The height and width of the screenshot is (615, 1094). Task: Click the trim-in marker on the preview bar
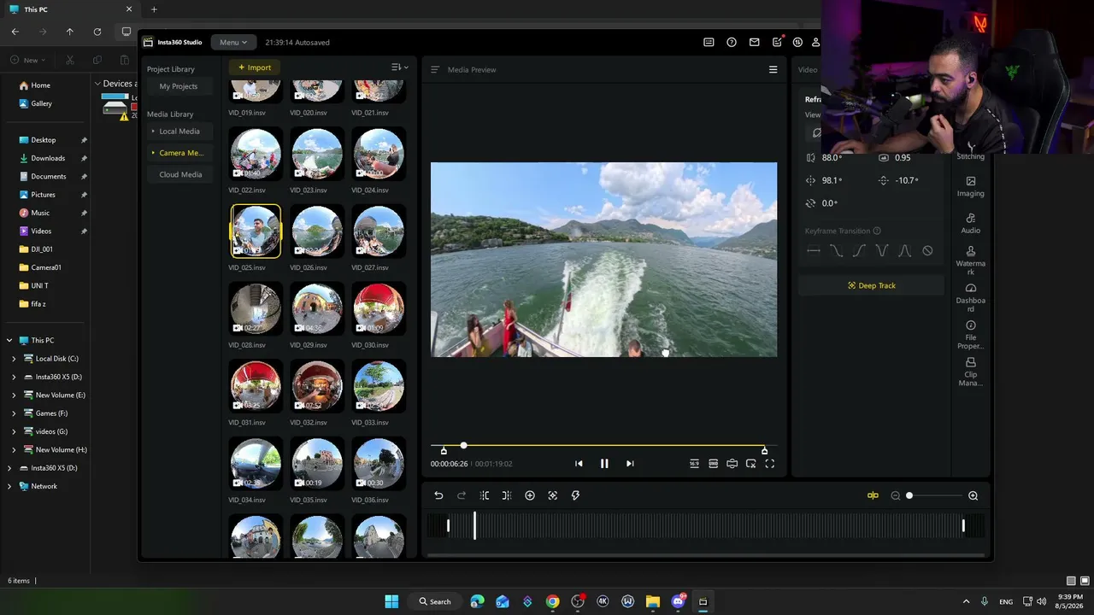(x=444, y=450)
